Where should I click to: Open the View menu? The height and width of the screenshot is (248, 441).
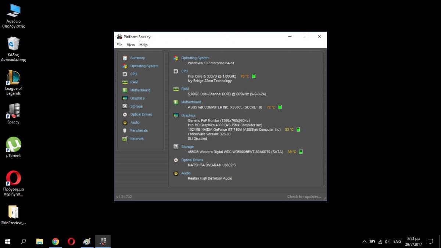coord(131,45)
